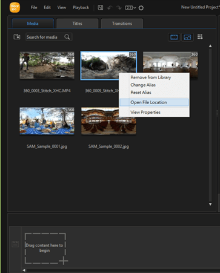
Task: Click the import media icon
Action: (17, 37)
